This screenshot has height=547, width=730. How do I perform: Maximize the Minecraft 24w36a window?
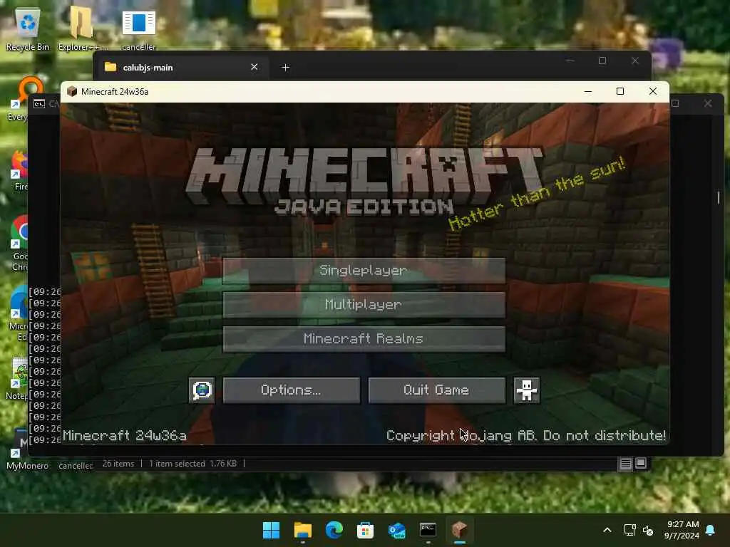(x=620, y=92)
